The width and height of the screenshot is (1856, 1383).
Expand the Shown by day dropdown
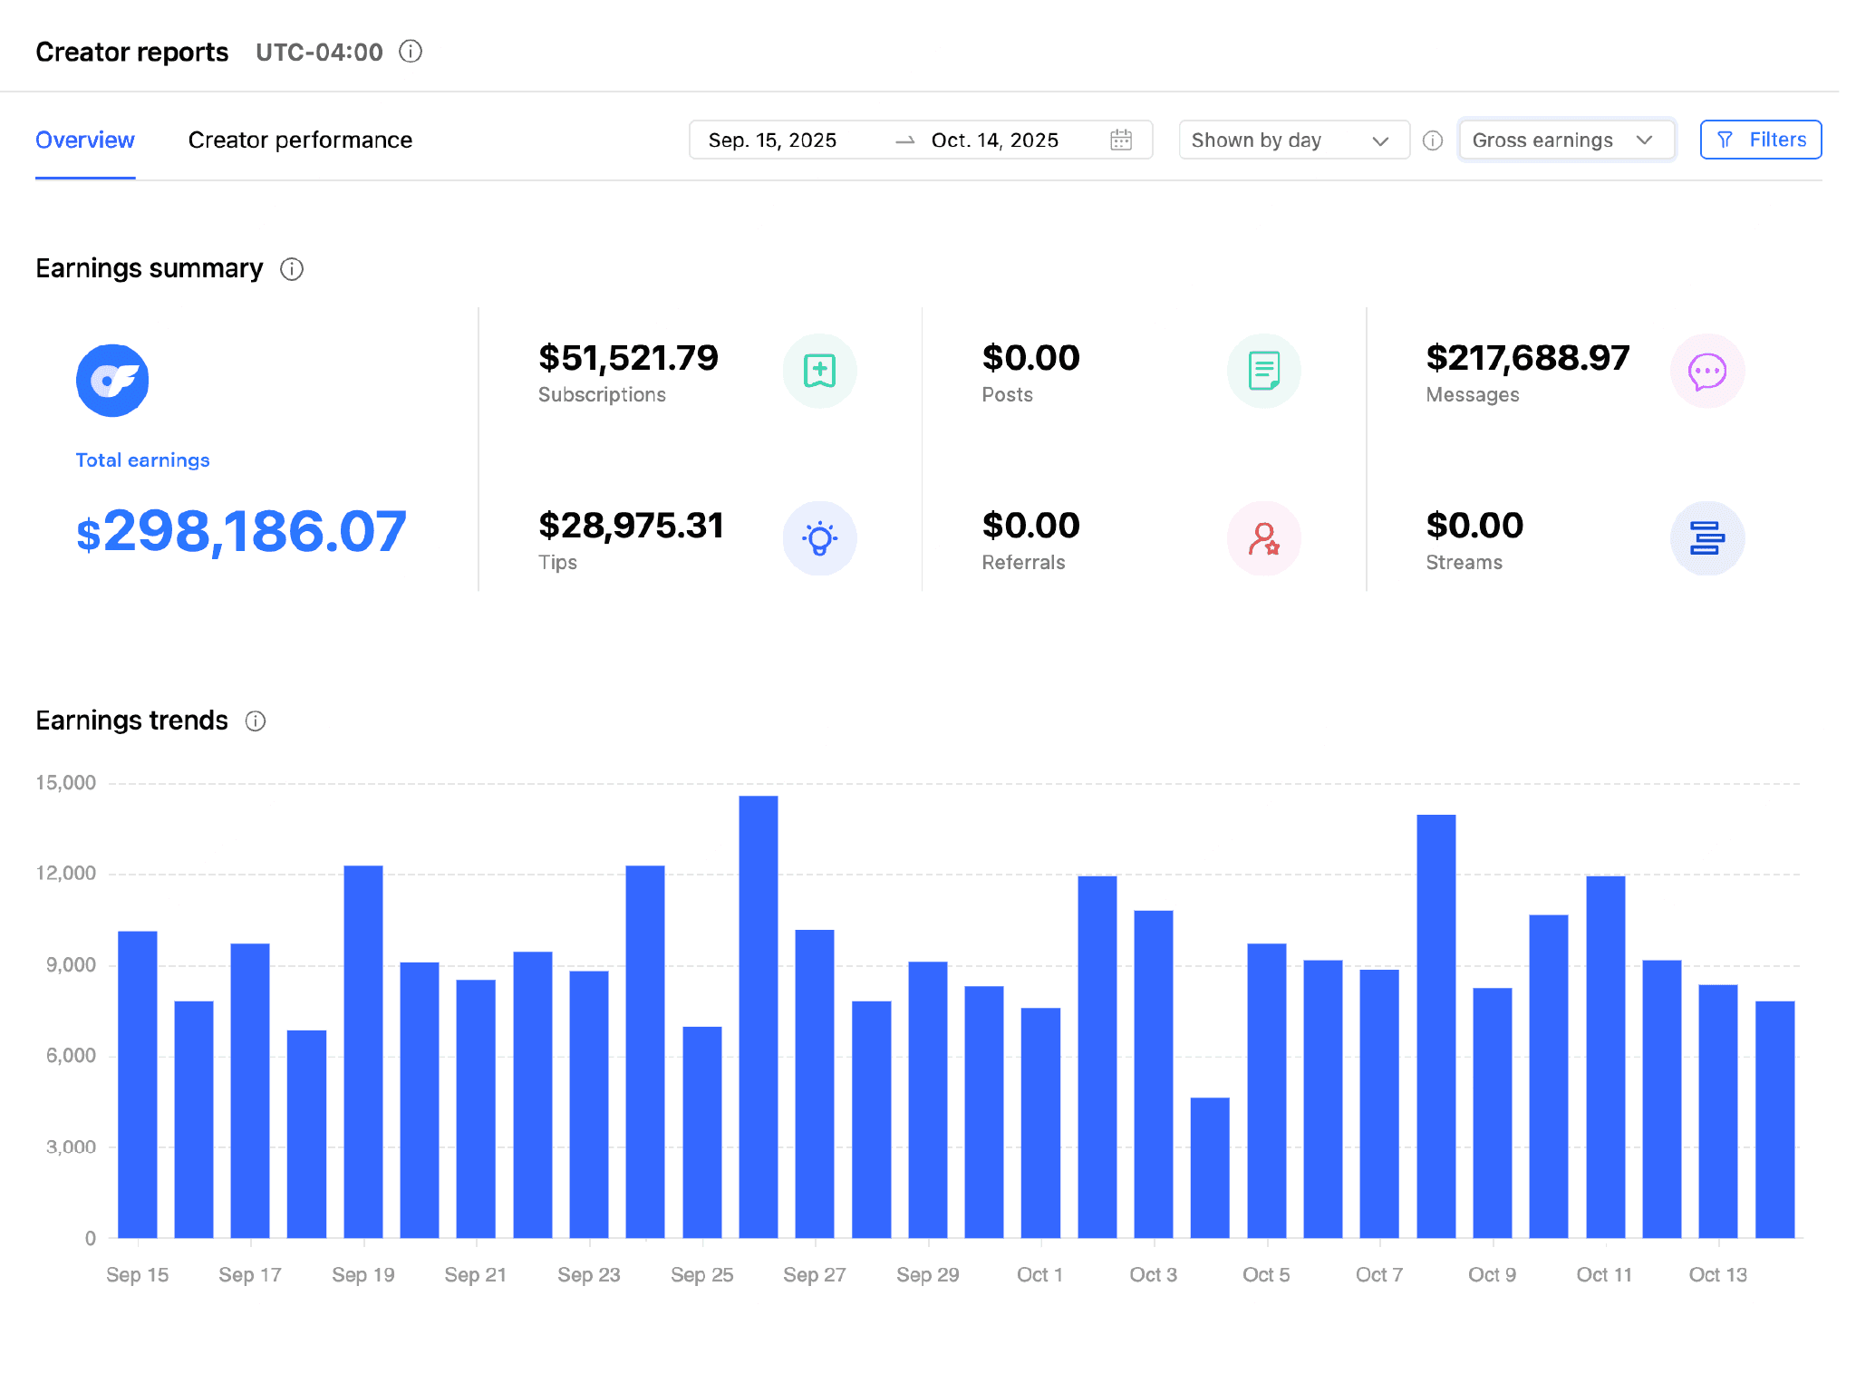coord(1293,140)
